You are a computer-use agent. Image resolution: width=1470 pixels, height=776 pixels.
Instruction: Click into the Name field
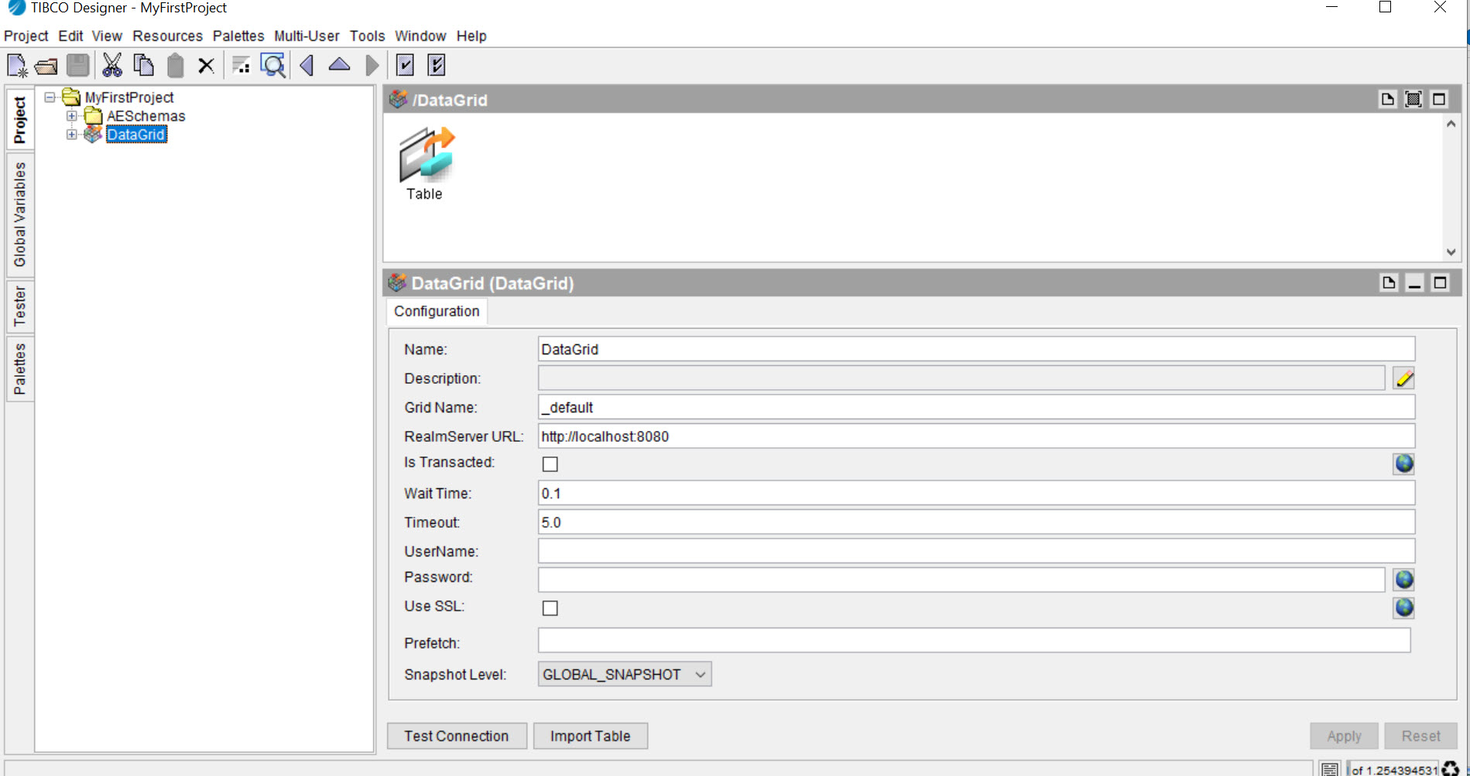(x=976, y=349)
